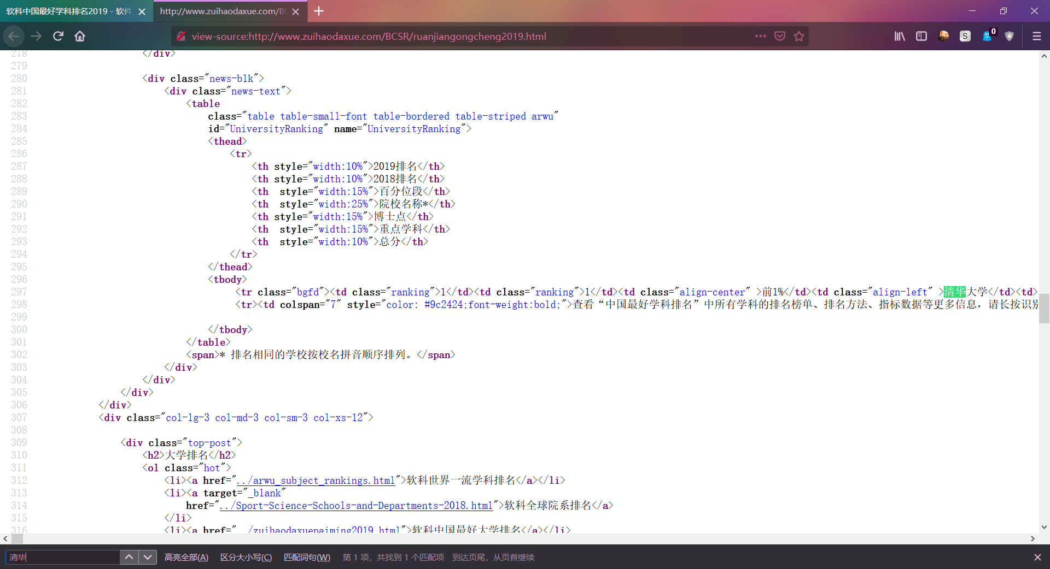The image size is (1050, 569).
Task: Open the avatar extension icon
Action: (943, 36)
